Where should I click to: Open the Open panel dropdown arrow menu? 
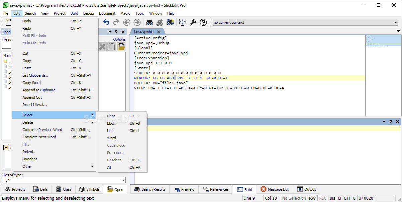[x=110, y=32]
